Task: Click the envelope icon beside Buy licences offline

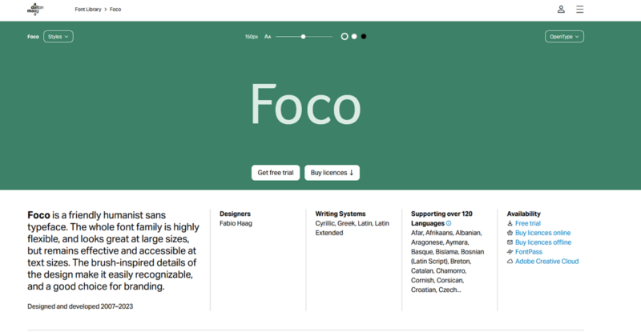Action: tap(510, 242)
